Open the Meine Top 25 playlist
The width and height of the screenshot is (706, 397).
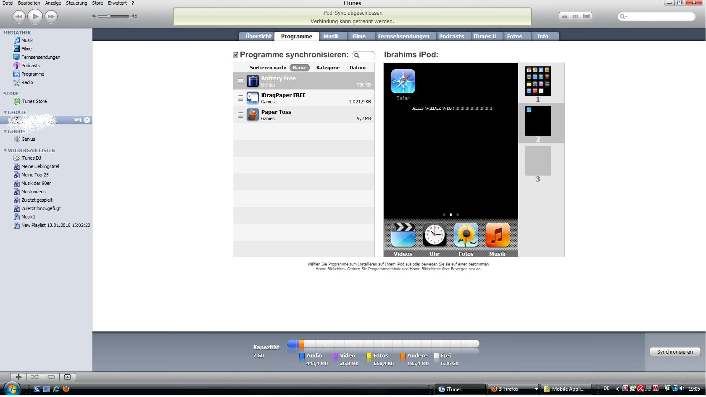(35, 175)
